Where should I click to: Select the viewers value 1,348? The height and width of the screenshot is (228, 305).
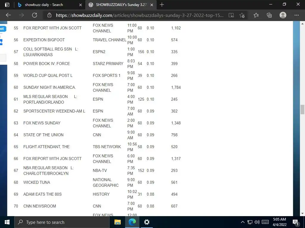(x=176, y=123)
